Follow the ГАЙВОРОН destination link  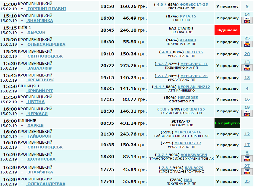(39, 136)
